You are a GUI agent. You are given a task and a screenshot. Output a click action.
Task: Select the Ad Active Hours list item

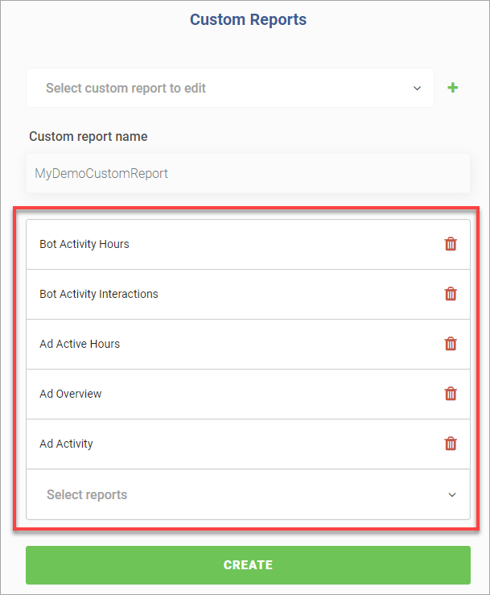(x=248, y=344)
